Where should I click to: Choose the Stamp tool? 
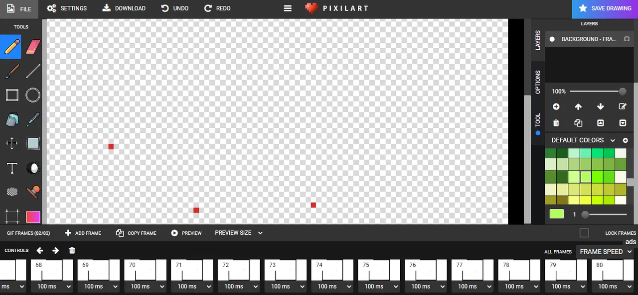pyautogui.click(x=33, y=192)
